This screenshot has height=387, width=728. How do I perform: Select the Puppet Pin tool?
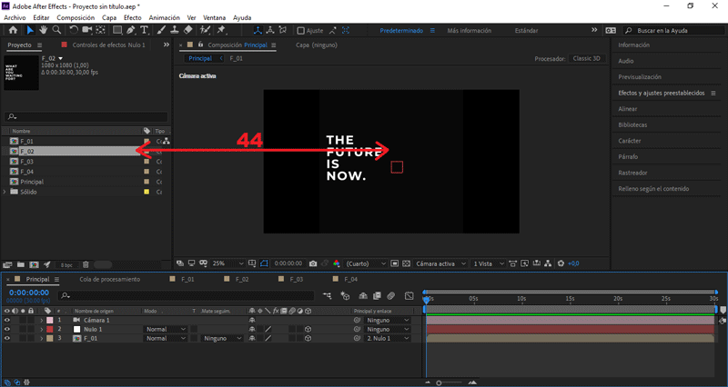[x=221, y=30]
